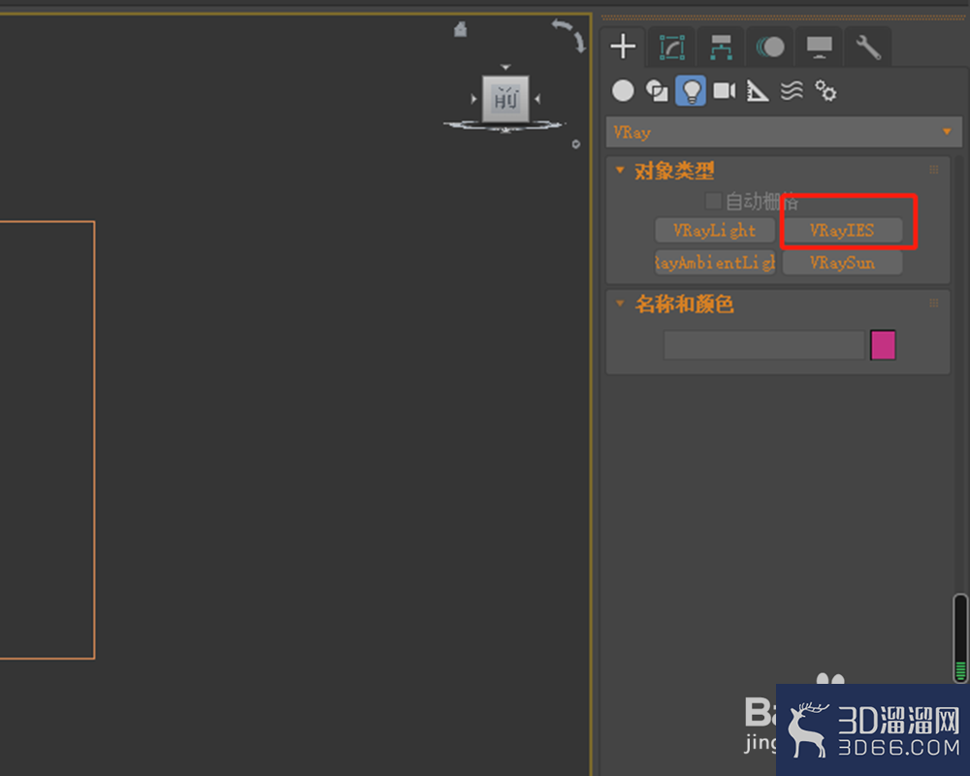Collapse the 名称和颜色 rollout
This screenshot has height=776, width=970.
pos(620,304)
